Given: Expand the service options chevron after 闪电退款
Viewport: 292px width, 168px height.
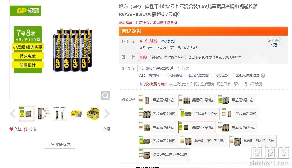Looking at the screenshot, I should [232, 75].
